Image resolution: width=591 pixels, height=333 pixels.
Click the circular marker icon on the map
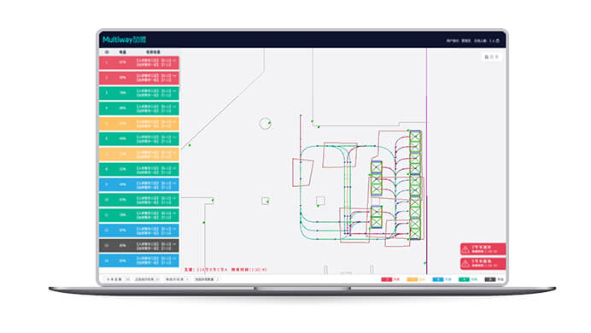pos(266,124)
